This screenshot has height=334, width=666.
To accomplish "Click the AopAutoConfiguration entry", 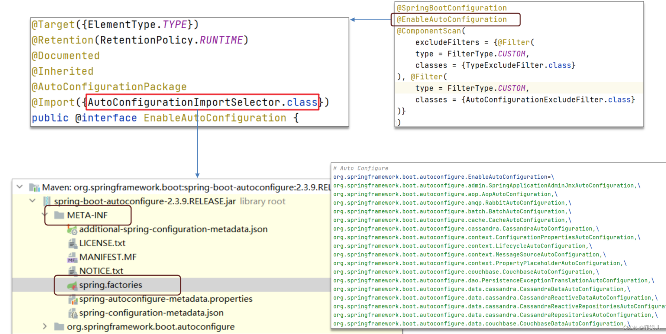I will 445,194.
